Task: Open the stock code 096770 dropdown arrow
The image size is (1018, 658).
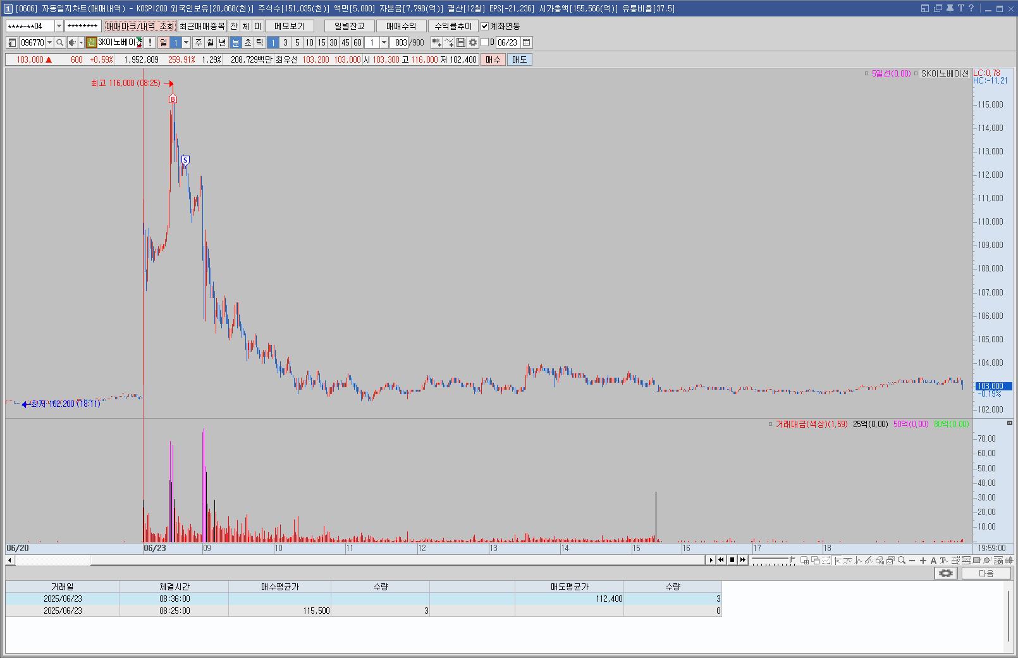Action: (x=49, y=42)
